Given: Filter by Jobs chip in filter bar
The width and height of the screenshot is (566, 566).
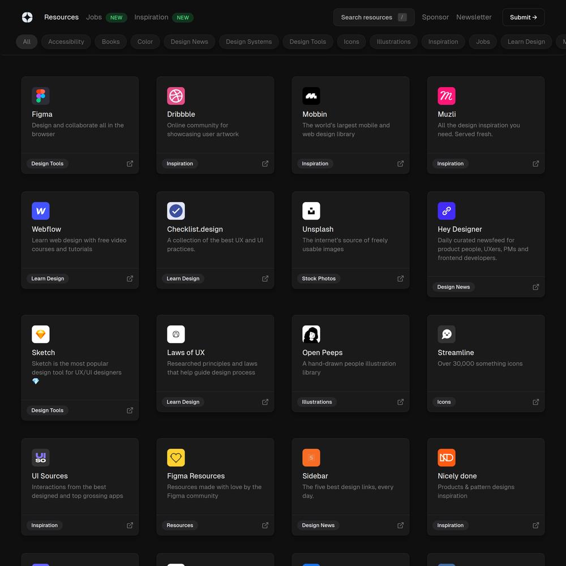Looking at the screenshot, I should coord(483,41).
